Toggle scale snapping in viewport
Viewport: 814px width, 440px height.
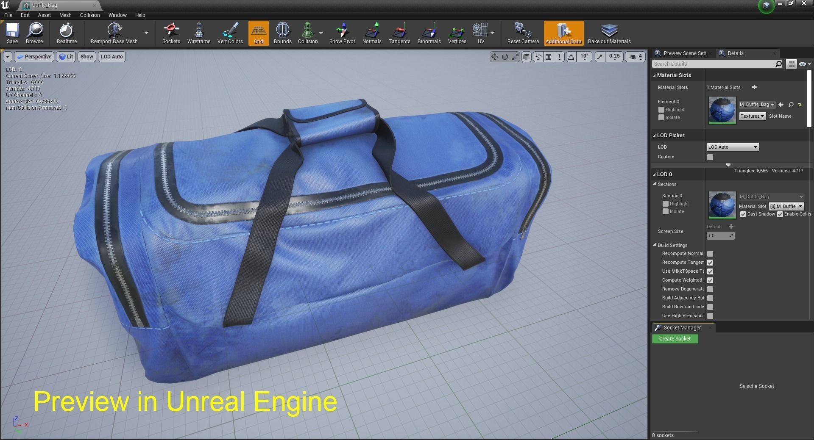click(x=600, y=57)
